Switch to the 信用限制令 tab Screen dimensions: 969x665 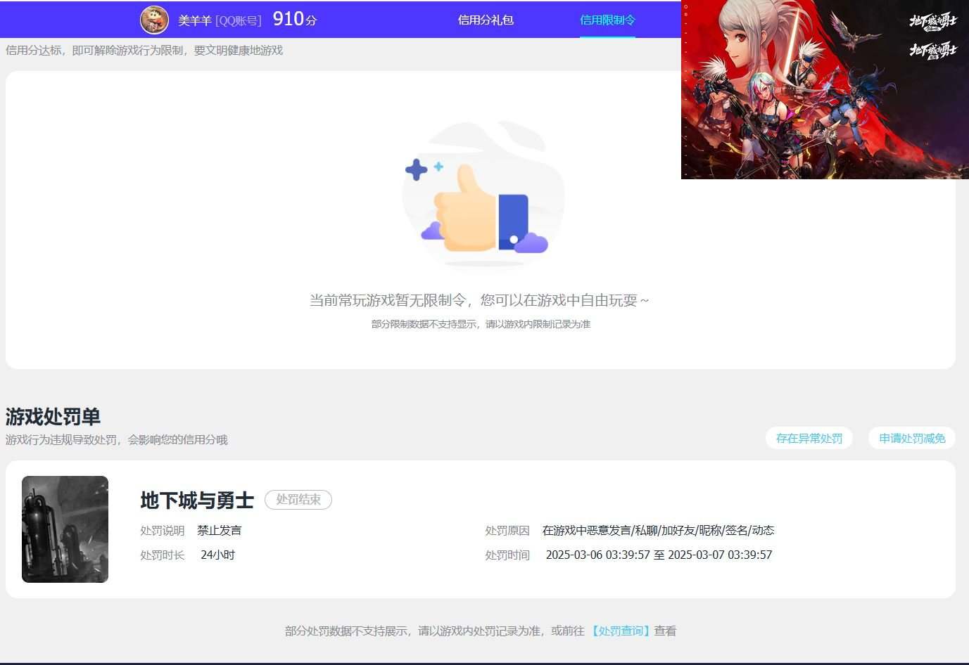pyautogui.click(x=607, y=20)
